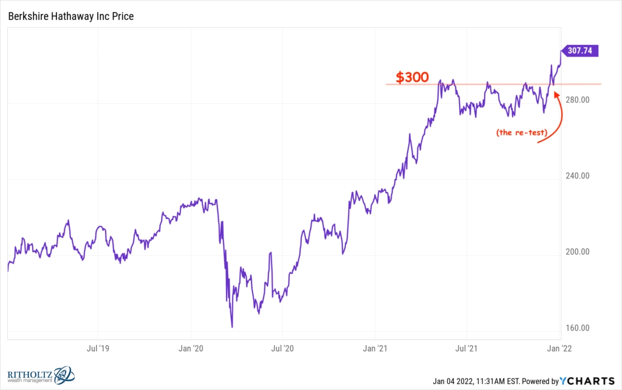This screenshot has width=622, height=390.
Task: Click the March 2020 price low point
Action: point(232,327)
